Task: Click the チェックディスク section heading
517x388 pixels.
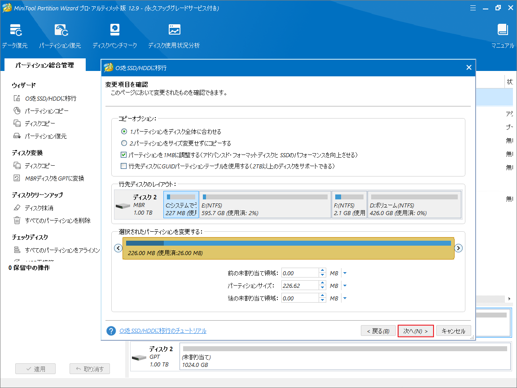Action: pos(30,237)
